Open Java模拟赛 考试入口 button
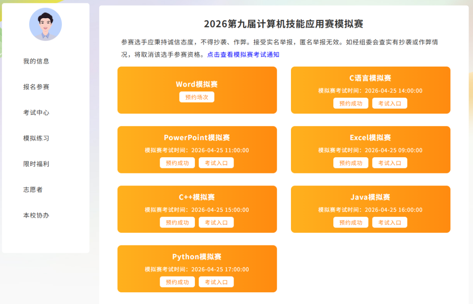The height and width of the screenshot is (304, 473). (x=389, y=222)
